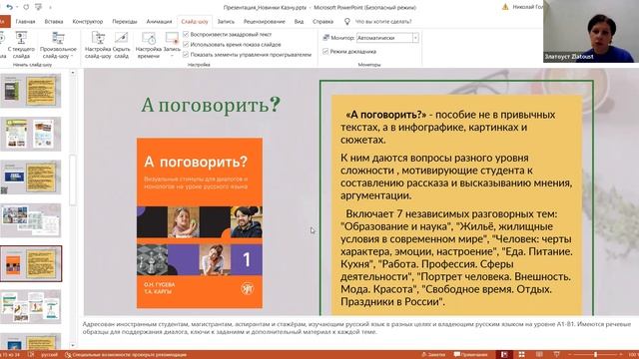This screenshot has height=359, width=639.
Task: Toggle Показать элементы управления проигрывателем checkbox
Action: pos(186,54)
